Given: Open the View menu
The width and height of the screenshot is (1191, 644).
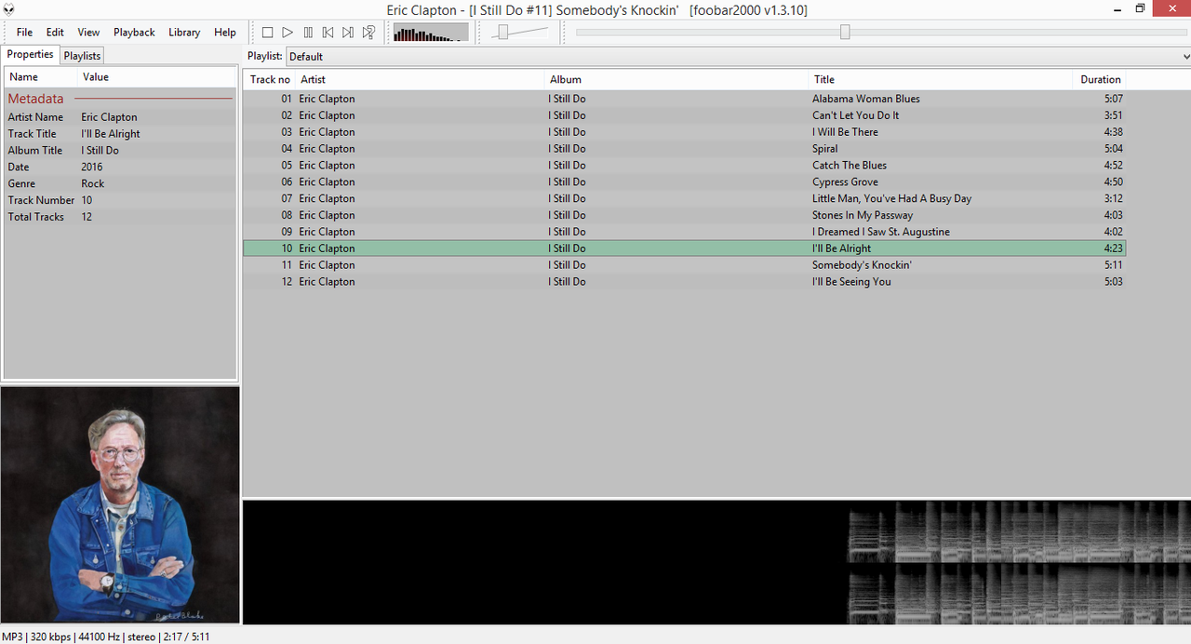Looking at the screenshot, I should (88, 32).
